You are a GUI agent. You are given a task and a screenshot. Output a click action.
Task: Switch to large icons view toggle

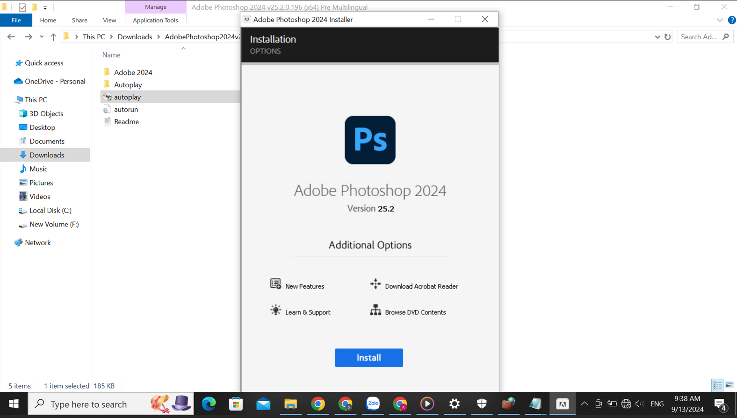pyautogui.click(x=729, y=385)
